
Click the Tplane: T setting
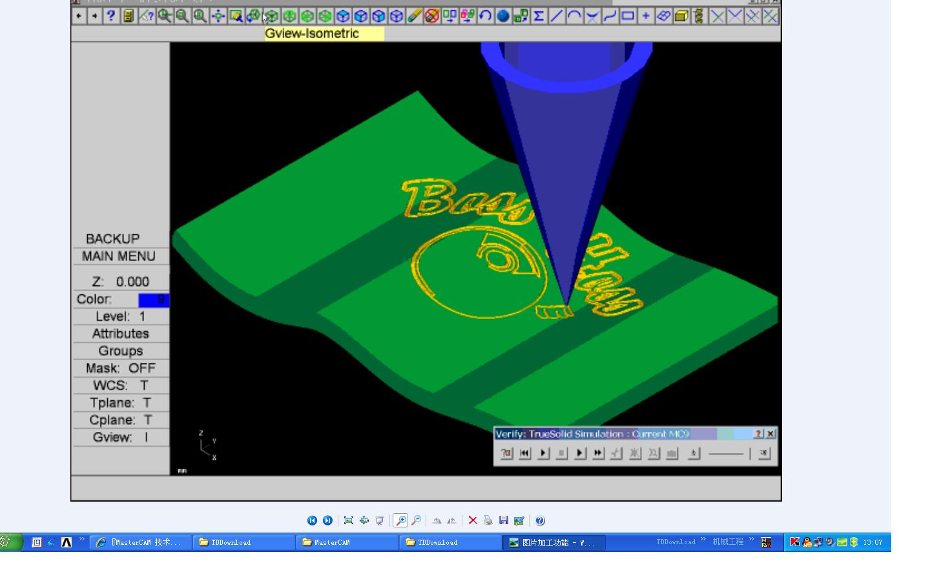click(x=121, y=403)
